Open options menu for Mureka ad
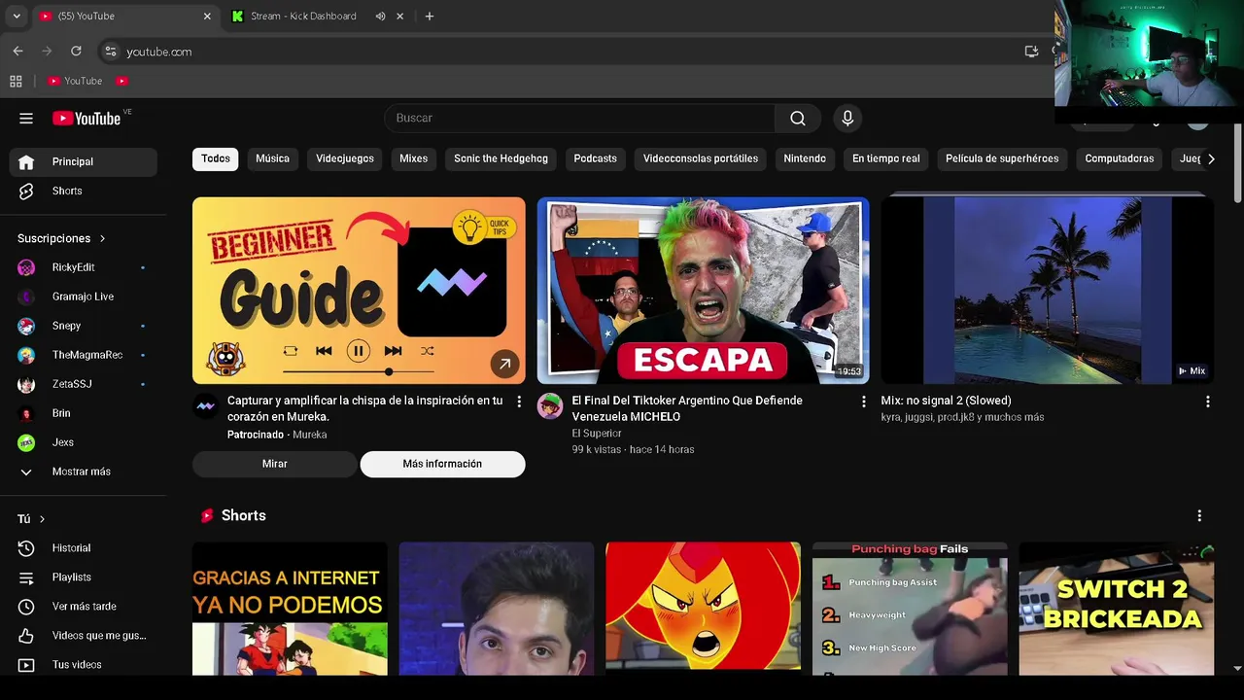The image size is (1244, 700). [x=519, y=402]
